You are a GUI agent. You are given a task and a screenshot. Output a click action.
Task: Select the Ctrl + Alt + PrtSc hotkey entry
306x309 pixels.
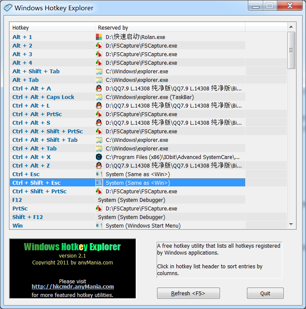pyautogui.click(x=128, y=114)
